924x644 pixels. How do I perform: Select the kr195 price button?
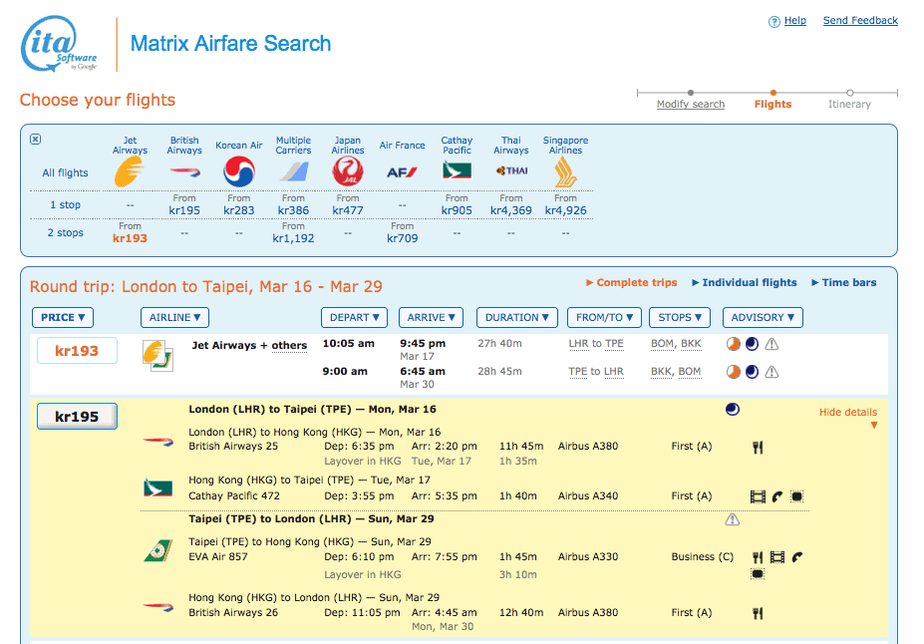coord(77,417)
